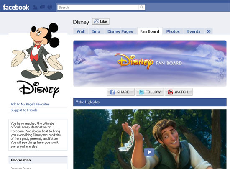Open the notifications globe icon

pyautogui.click(x=50, y=7)
